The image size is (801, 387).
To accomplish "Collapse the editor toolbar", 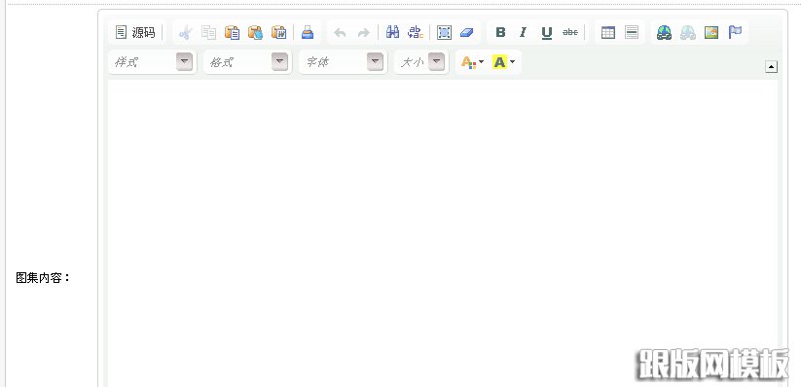I will pos(771,67).
